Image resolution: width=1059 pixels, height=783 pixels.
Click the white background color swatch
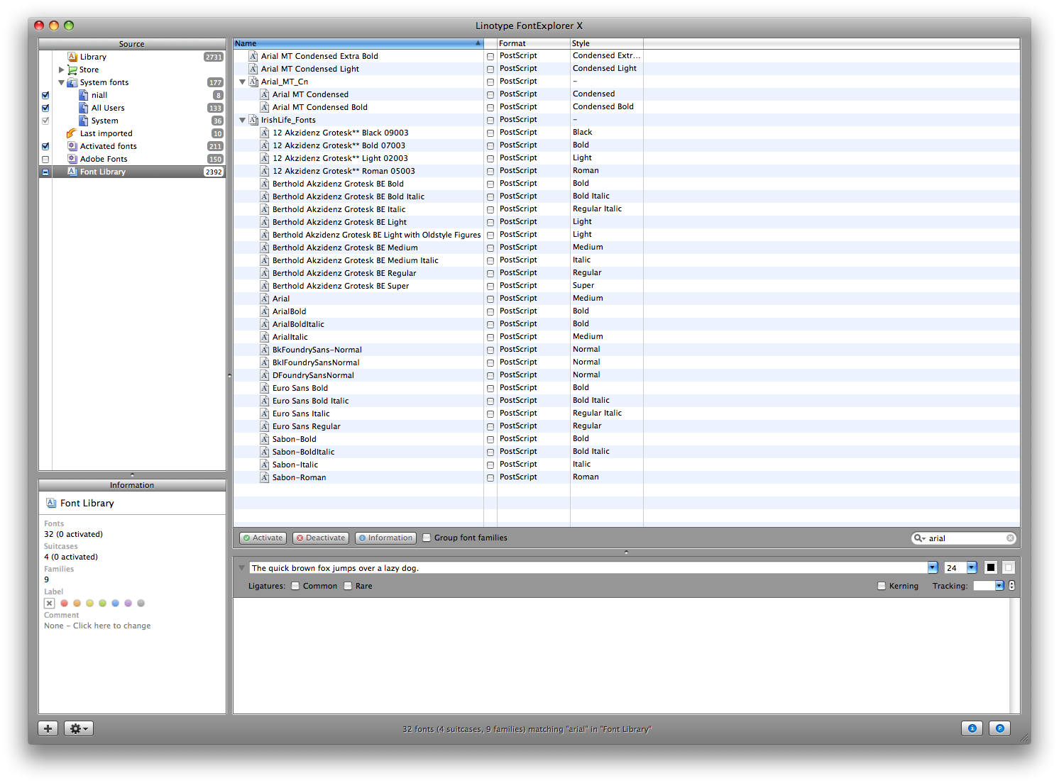1009,567
